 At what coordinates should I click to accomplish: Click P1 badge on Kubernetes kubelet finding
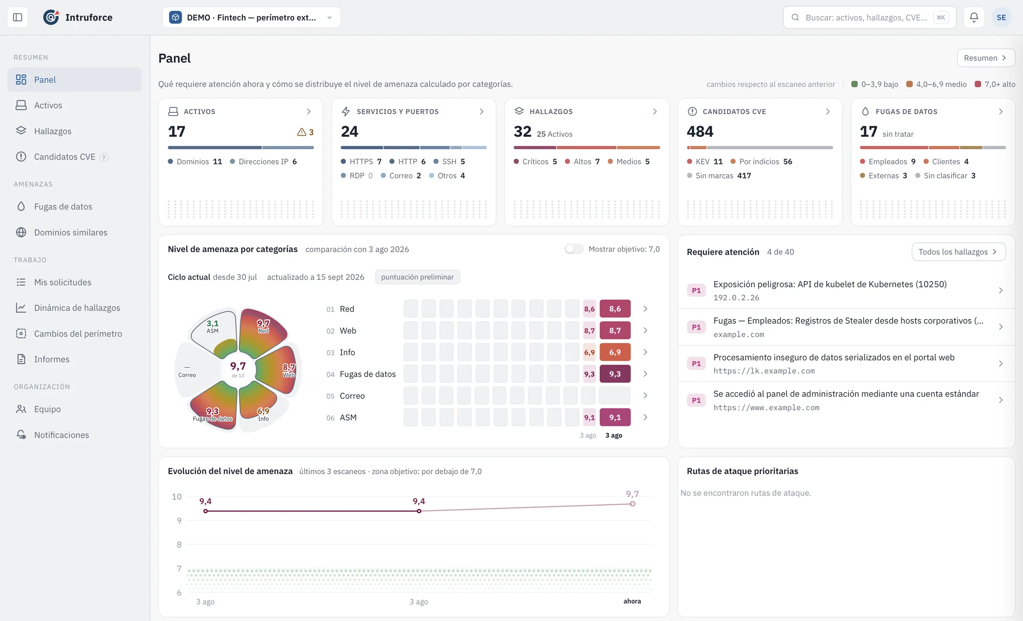click(x=696, y=290)
